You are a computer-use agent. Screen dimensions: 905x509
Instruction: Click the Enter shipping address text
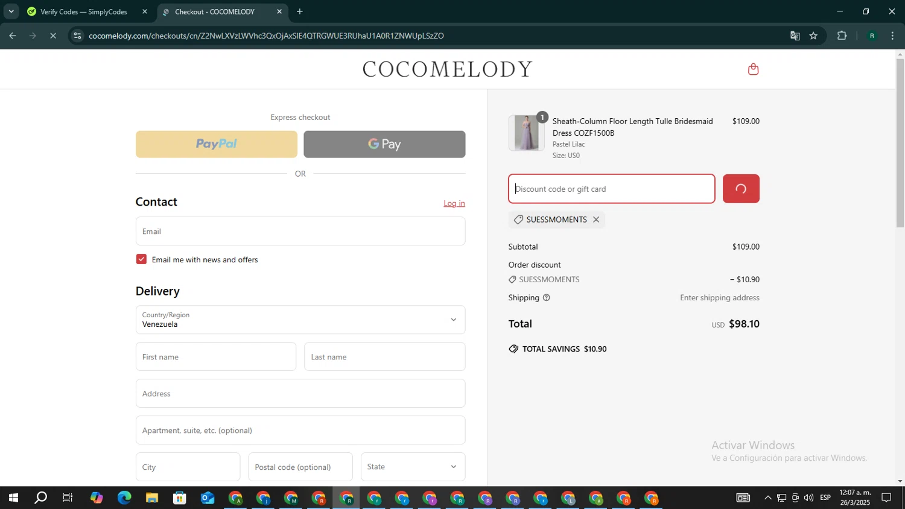tap(720, 298)
